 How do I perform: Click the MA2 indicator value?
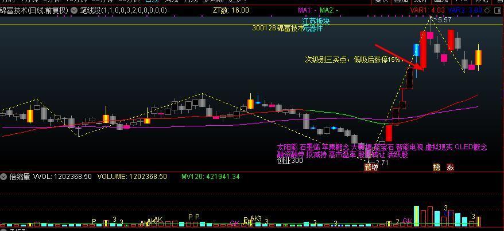(x=329, y=10)
